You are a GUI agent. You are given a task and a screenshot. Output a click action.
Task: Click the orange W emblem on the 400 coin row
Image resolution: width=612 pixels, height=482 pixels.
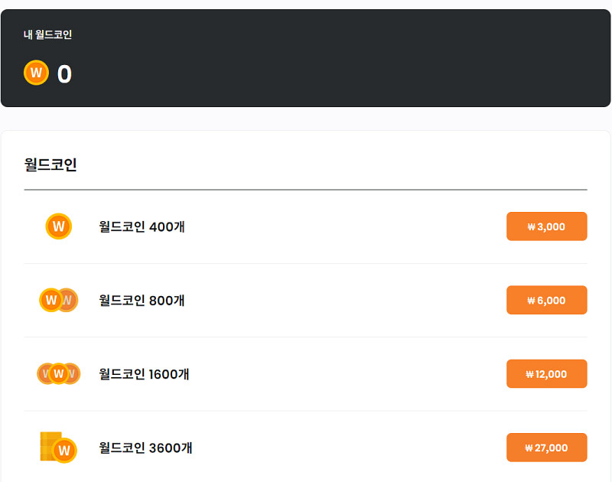pyautogui.click(x=58, y=226)
